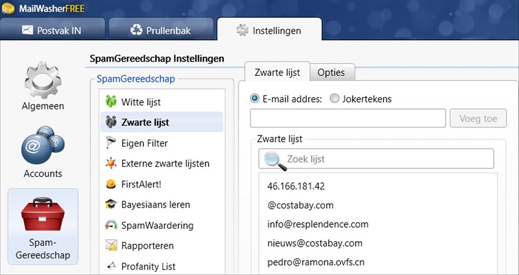Select Zwarte lijst in the SpamGereedschap list
The width and height of the screenshot is (519, 275).
click(x=162, y=122)
